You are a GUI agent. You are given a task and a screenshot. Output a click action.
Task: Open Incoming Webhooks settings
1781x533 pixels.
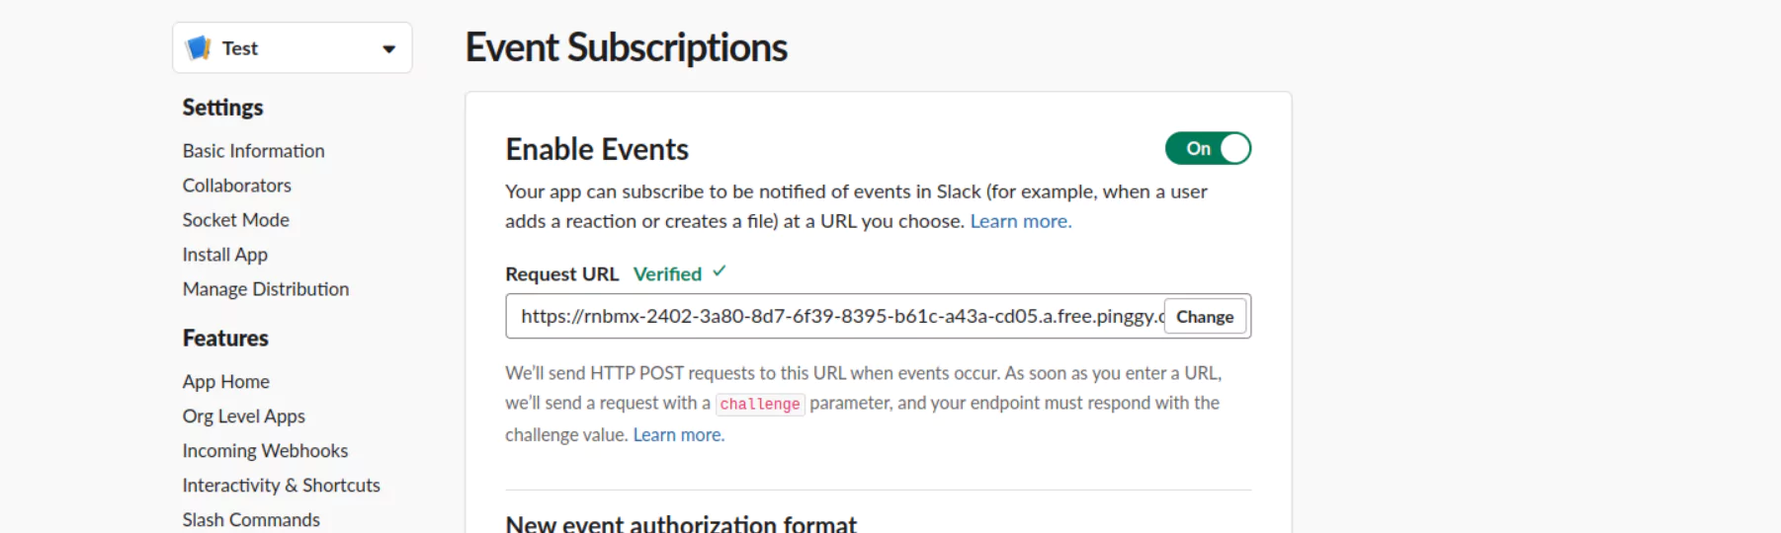tap(266, 451)
